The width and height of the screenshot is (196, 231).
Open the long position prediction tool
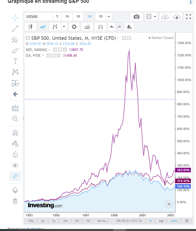point(15,83)
